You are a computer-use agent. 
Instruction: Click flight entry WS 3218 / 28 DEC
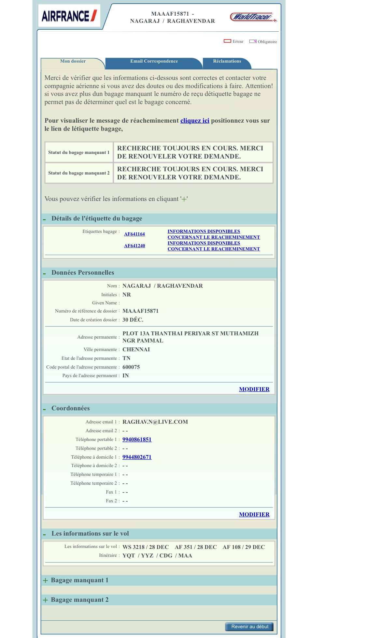pyautogui.click(x=146, y=547)
